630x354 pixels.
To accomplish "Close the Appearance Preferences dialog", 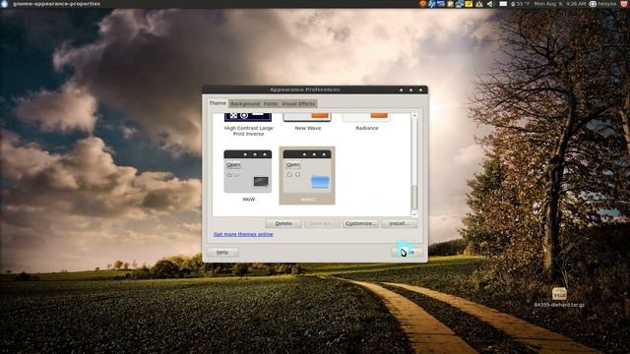I will tap(407, 253).
